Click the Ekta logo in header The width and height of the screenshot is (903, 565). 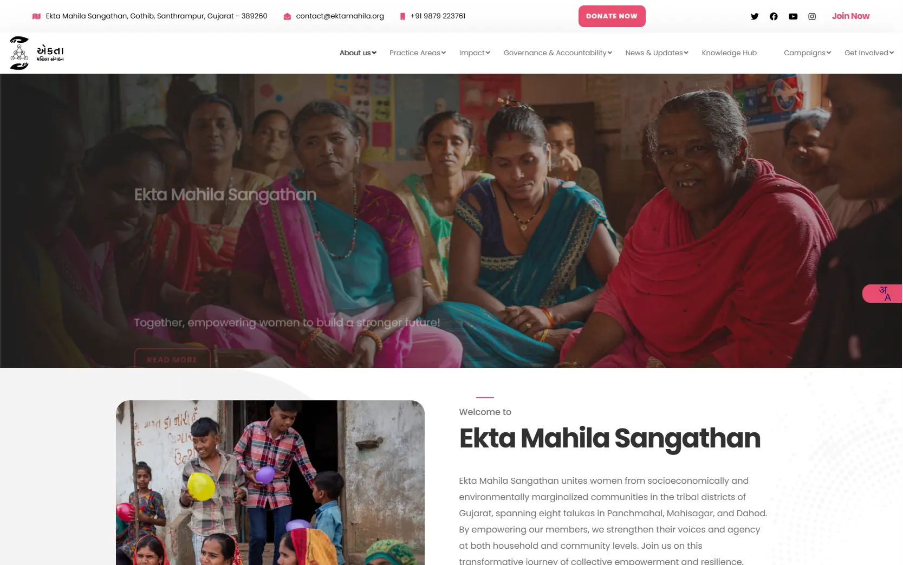pos(37,53)
